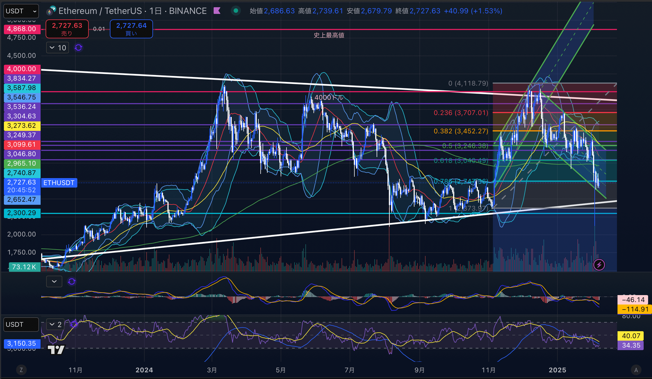The height and width of the screenshot is (379, 652).
Task: Click the refresh icon in RSI pane
Action: pyautogui.click(x=73, y=324)
